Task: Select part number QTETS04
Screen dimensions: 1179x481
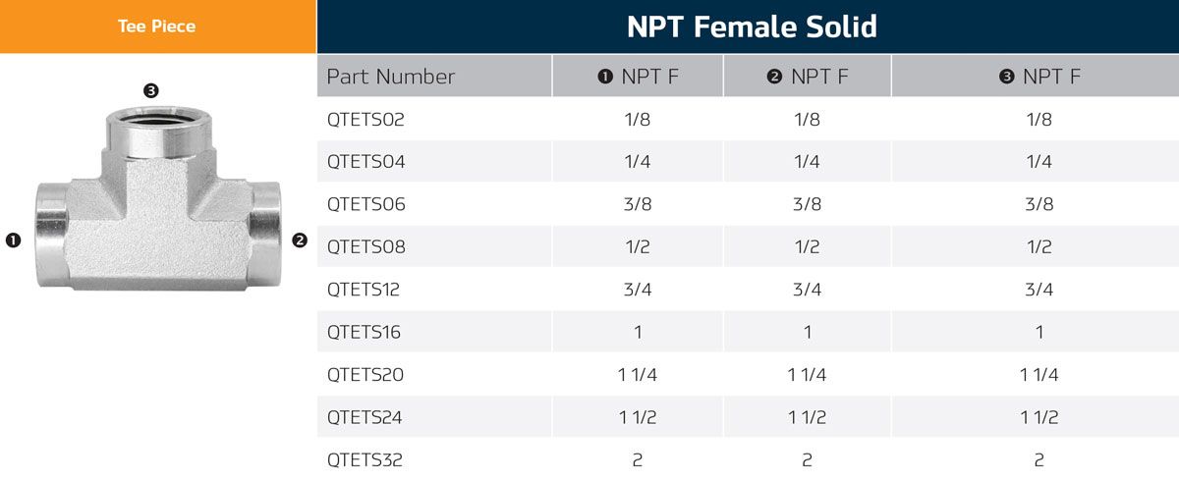Action: click(365, 162)
